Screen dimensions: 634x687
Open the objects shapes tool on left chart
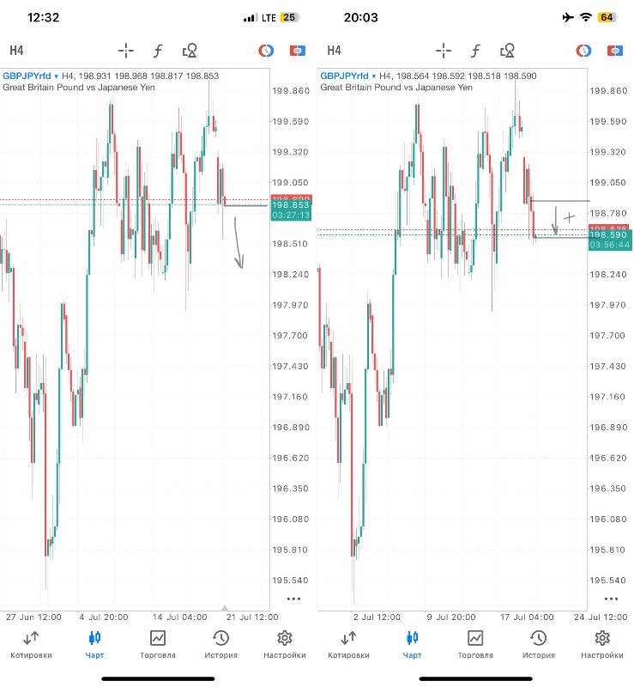point(190,51)
